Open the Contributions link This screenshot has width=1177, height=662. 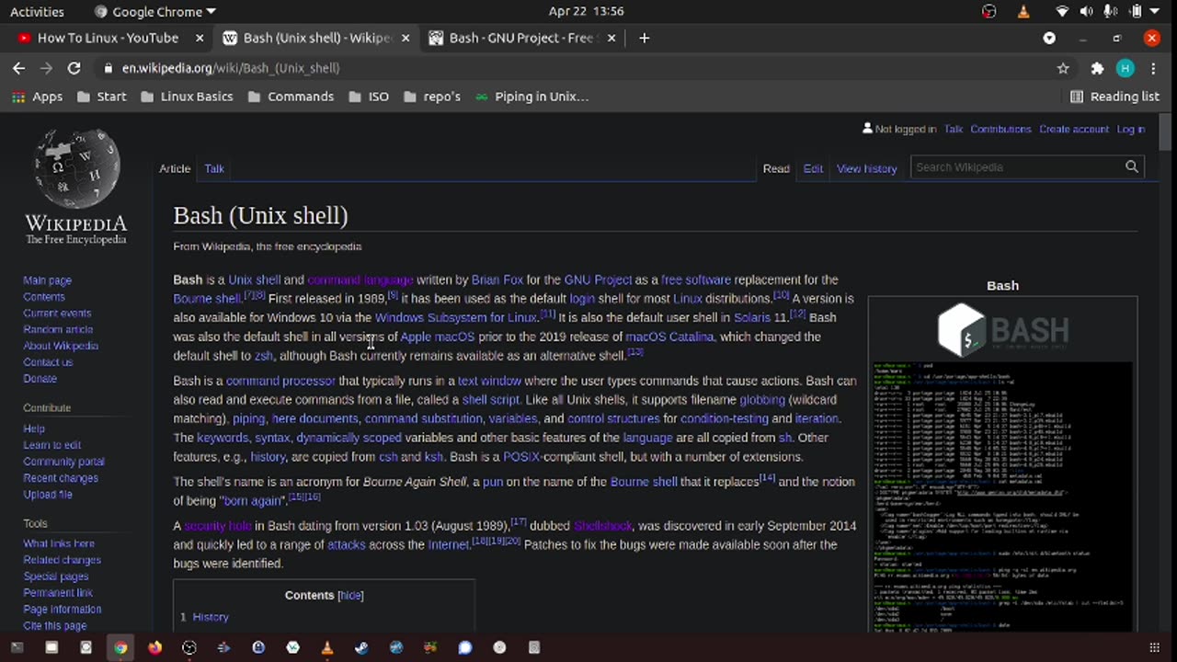click(x=1000, y=129)
